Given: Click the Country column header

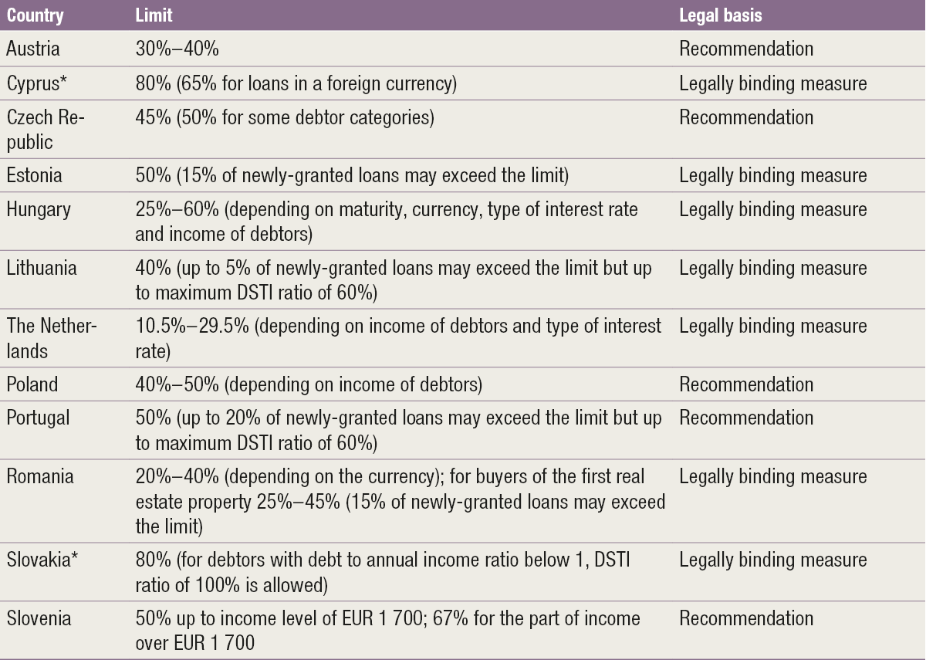Looking at the screenshot, I should coord(35,15).
